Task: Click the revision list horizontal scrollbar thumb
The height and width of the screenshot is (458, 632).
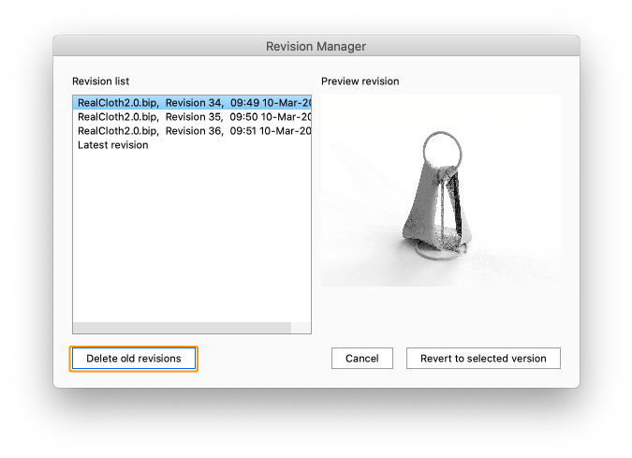Action: click(181, 329)
